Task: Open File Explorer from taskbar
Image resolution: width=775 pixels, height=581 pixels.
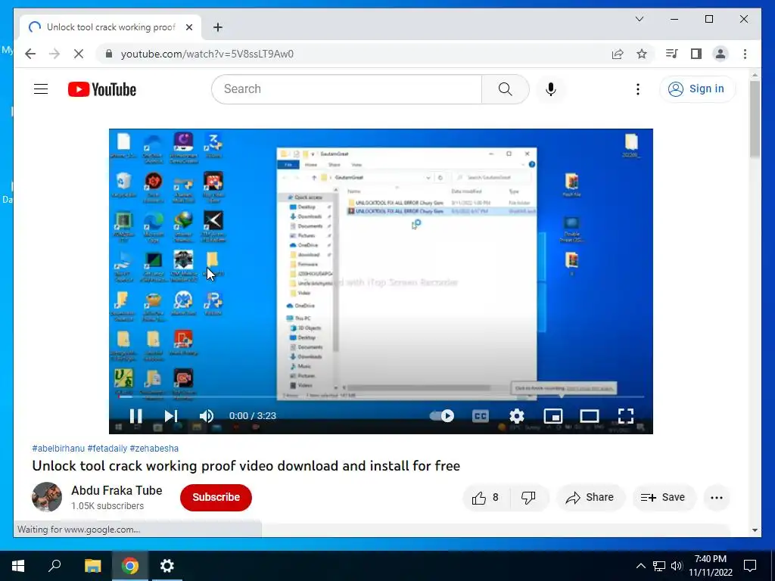Action: click(x=92, y=566)
